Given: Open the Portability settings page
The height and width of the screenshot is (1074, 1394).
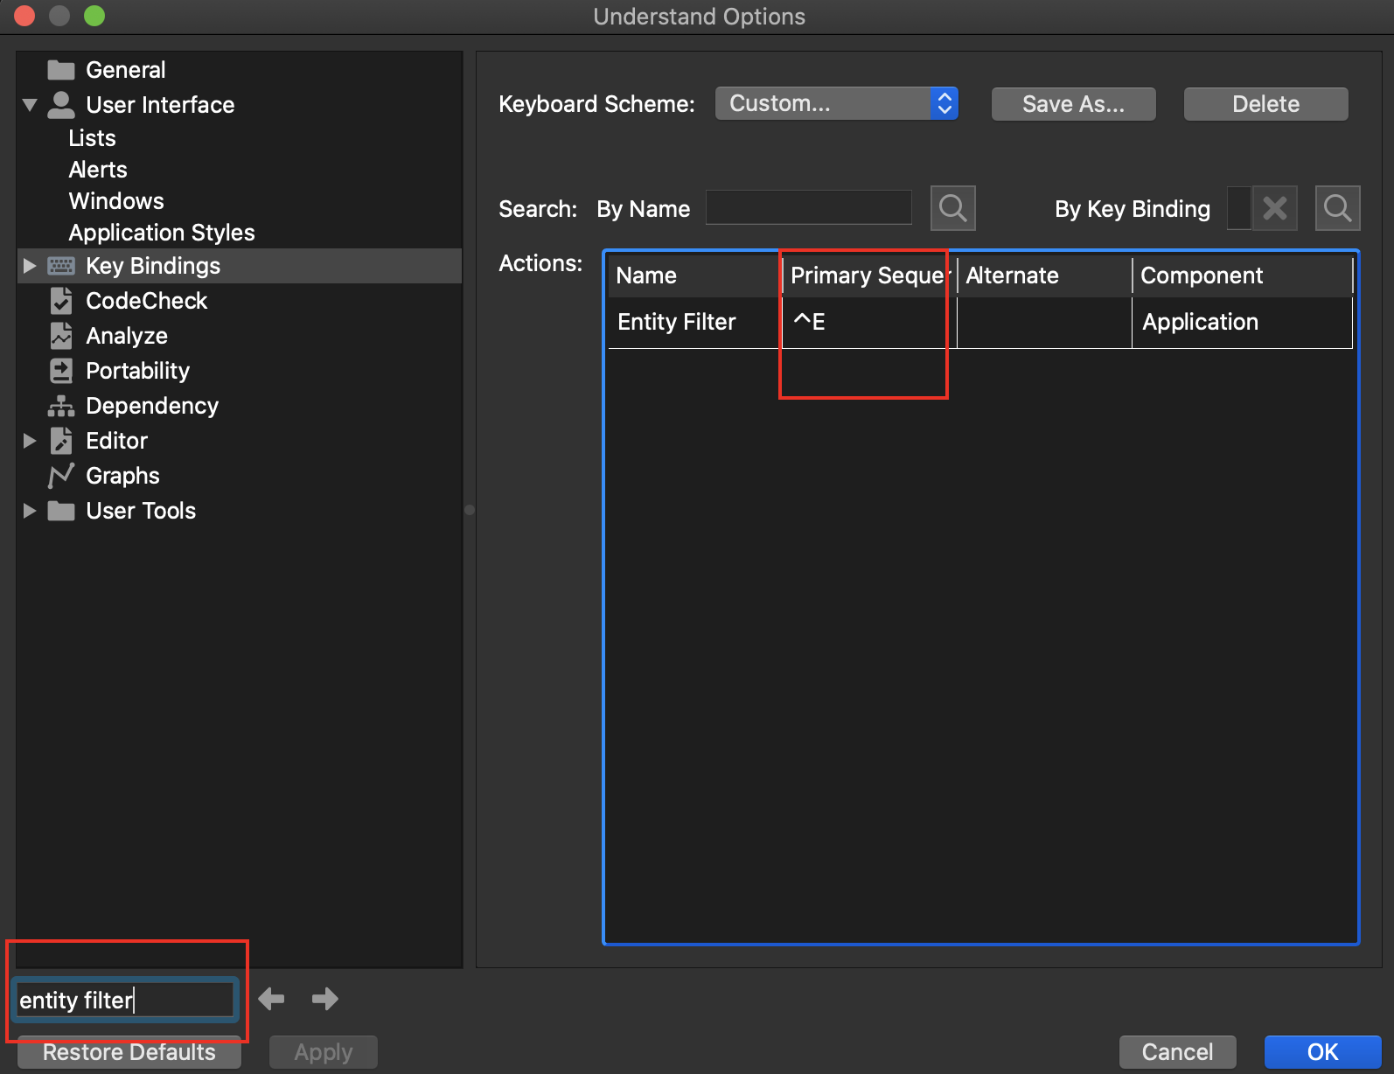Looking at the screenshot, I should [137, 371].
